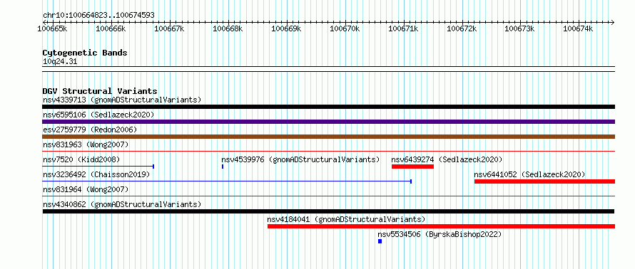The image size is (635, 269).
Task: Click the 100674k ruler tick label
Action: pos(579,28)
